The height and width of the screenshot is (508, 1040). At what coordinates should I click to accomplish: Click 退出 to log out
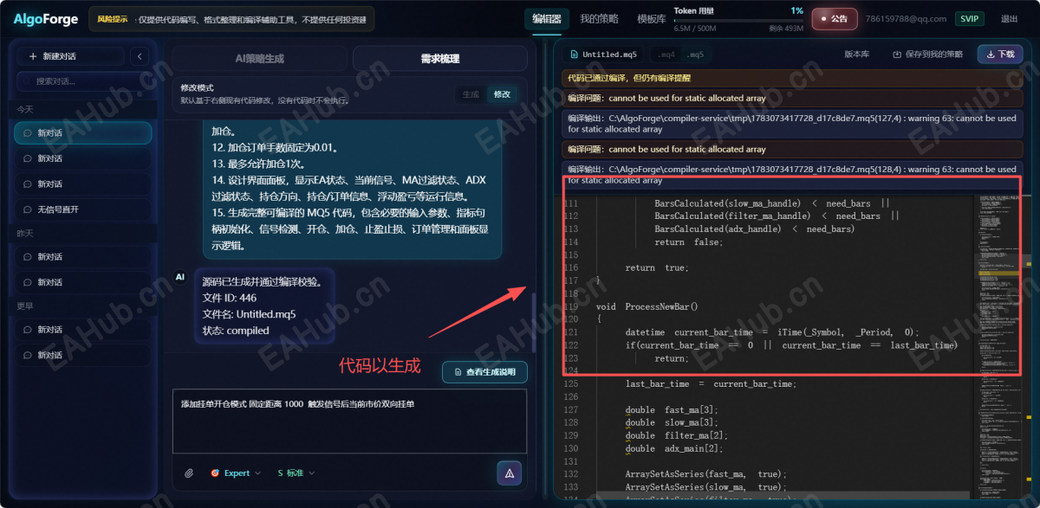pos(1010,19)
